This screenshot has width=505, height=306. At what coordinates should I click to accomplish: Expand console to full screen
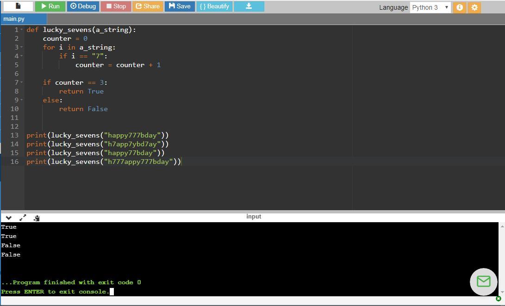tap(23, 218)
